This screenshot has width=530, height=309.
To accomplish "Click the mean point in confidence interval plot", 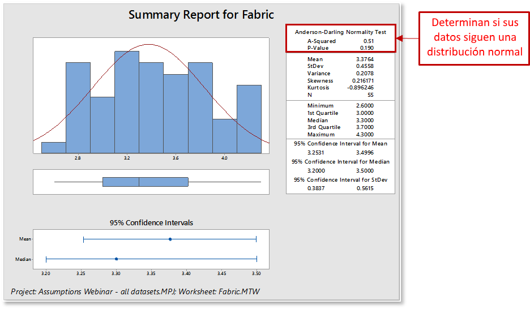I will pyautogui.click(x=170, y=239).
